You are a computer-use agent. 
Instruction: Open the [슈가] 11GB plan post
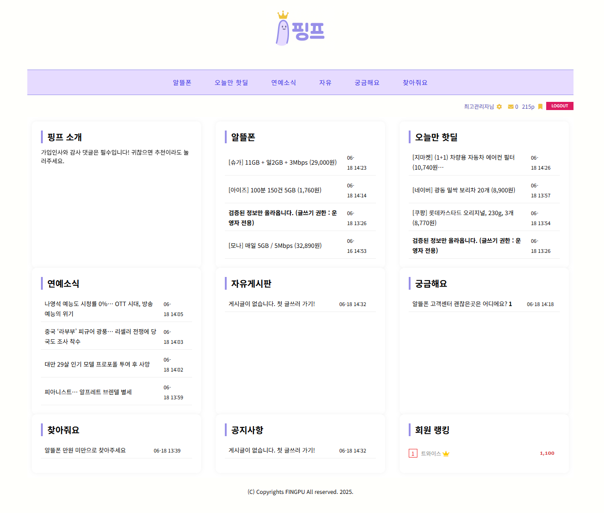pos(282,163)
